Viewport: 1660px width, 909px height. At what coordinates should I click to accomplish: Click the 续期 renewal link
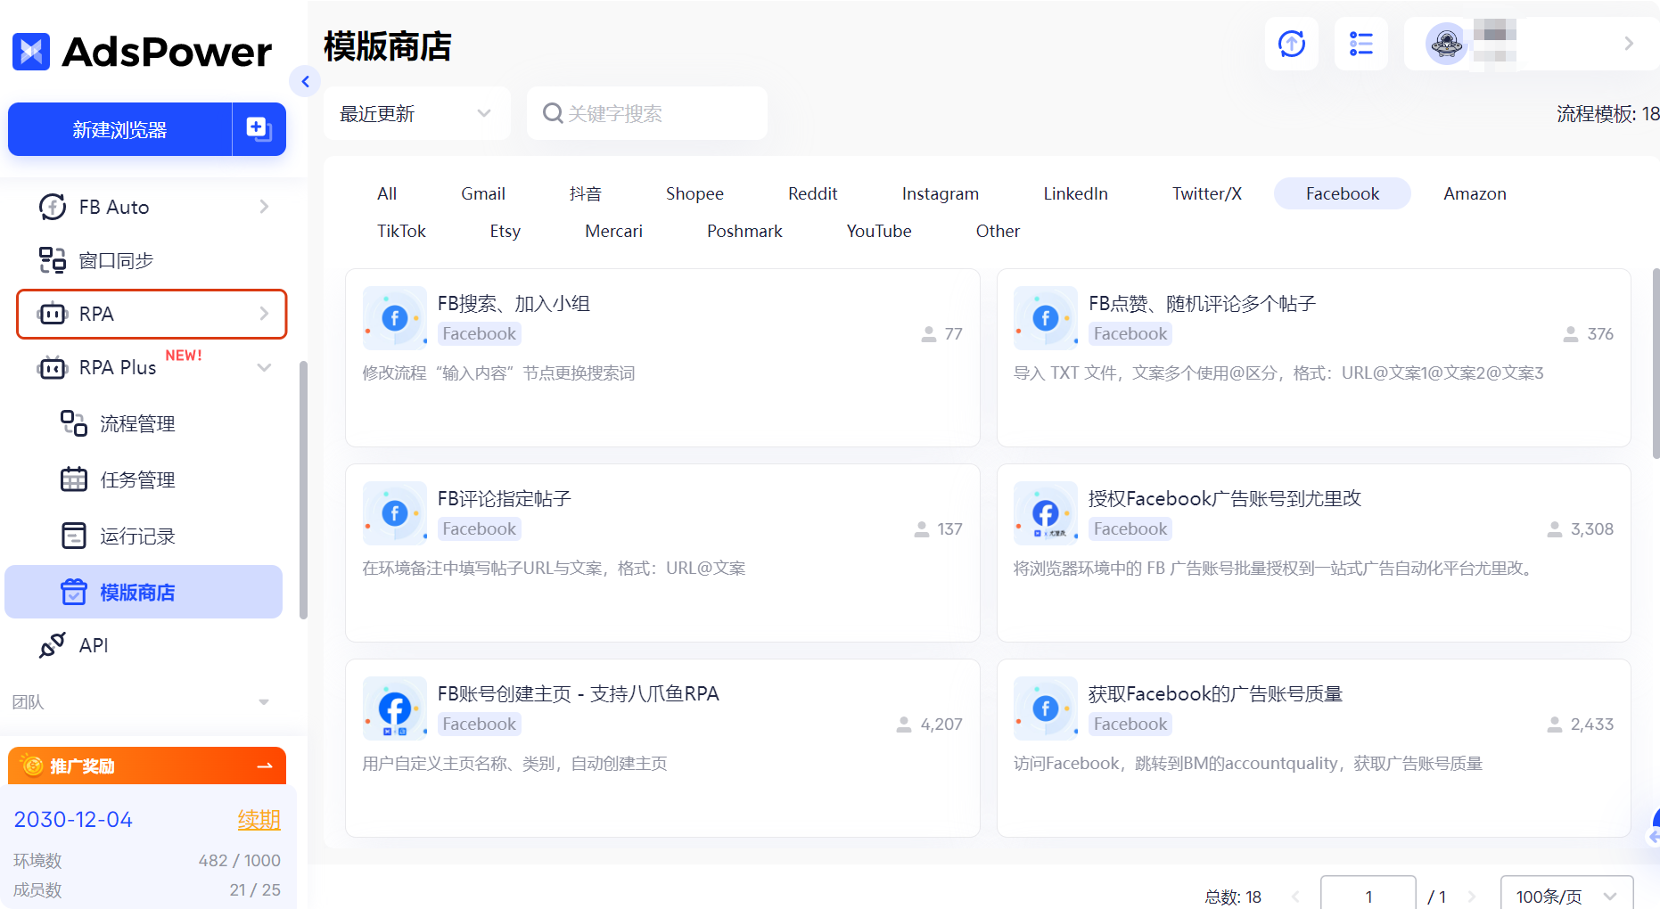tap(259, 819)
